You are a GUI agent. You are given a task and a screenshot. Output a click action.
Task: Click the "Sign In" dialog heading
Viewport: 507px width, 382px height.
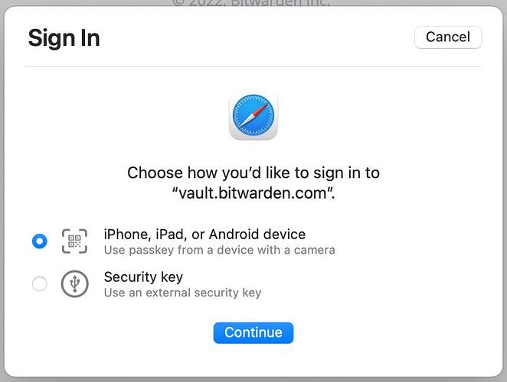[x=64, y=38]
